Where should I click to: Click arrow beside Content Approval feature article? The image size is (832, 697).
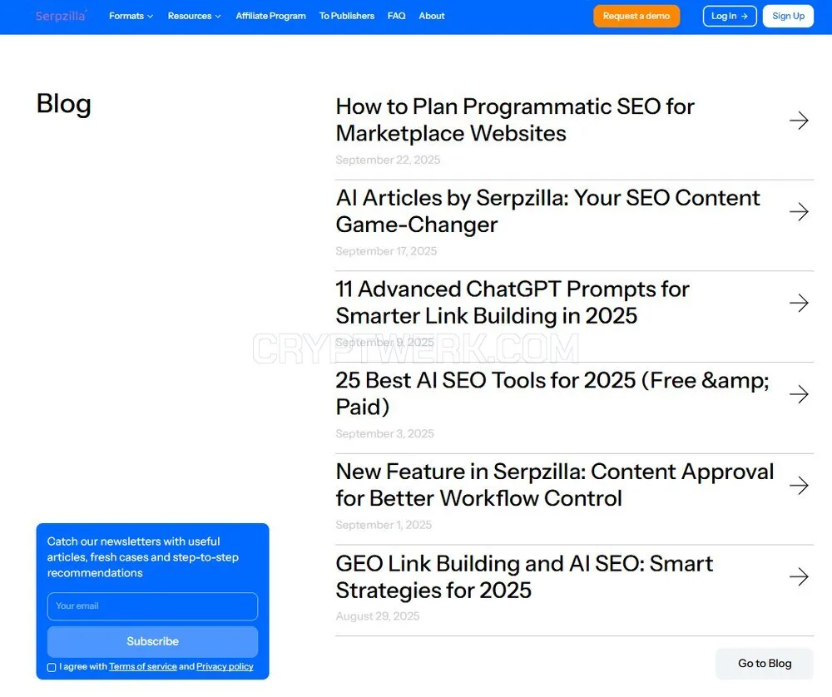pos(799,486)
